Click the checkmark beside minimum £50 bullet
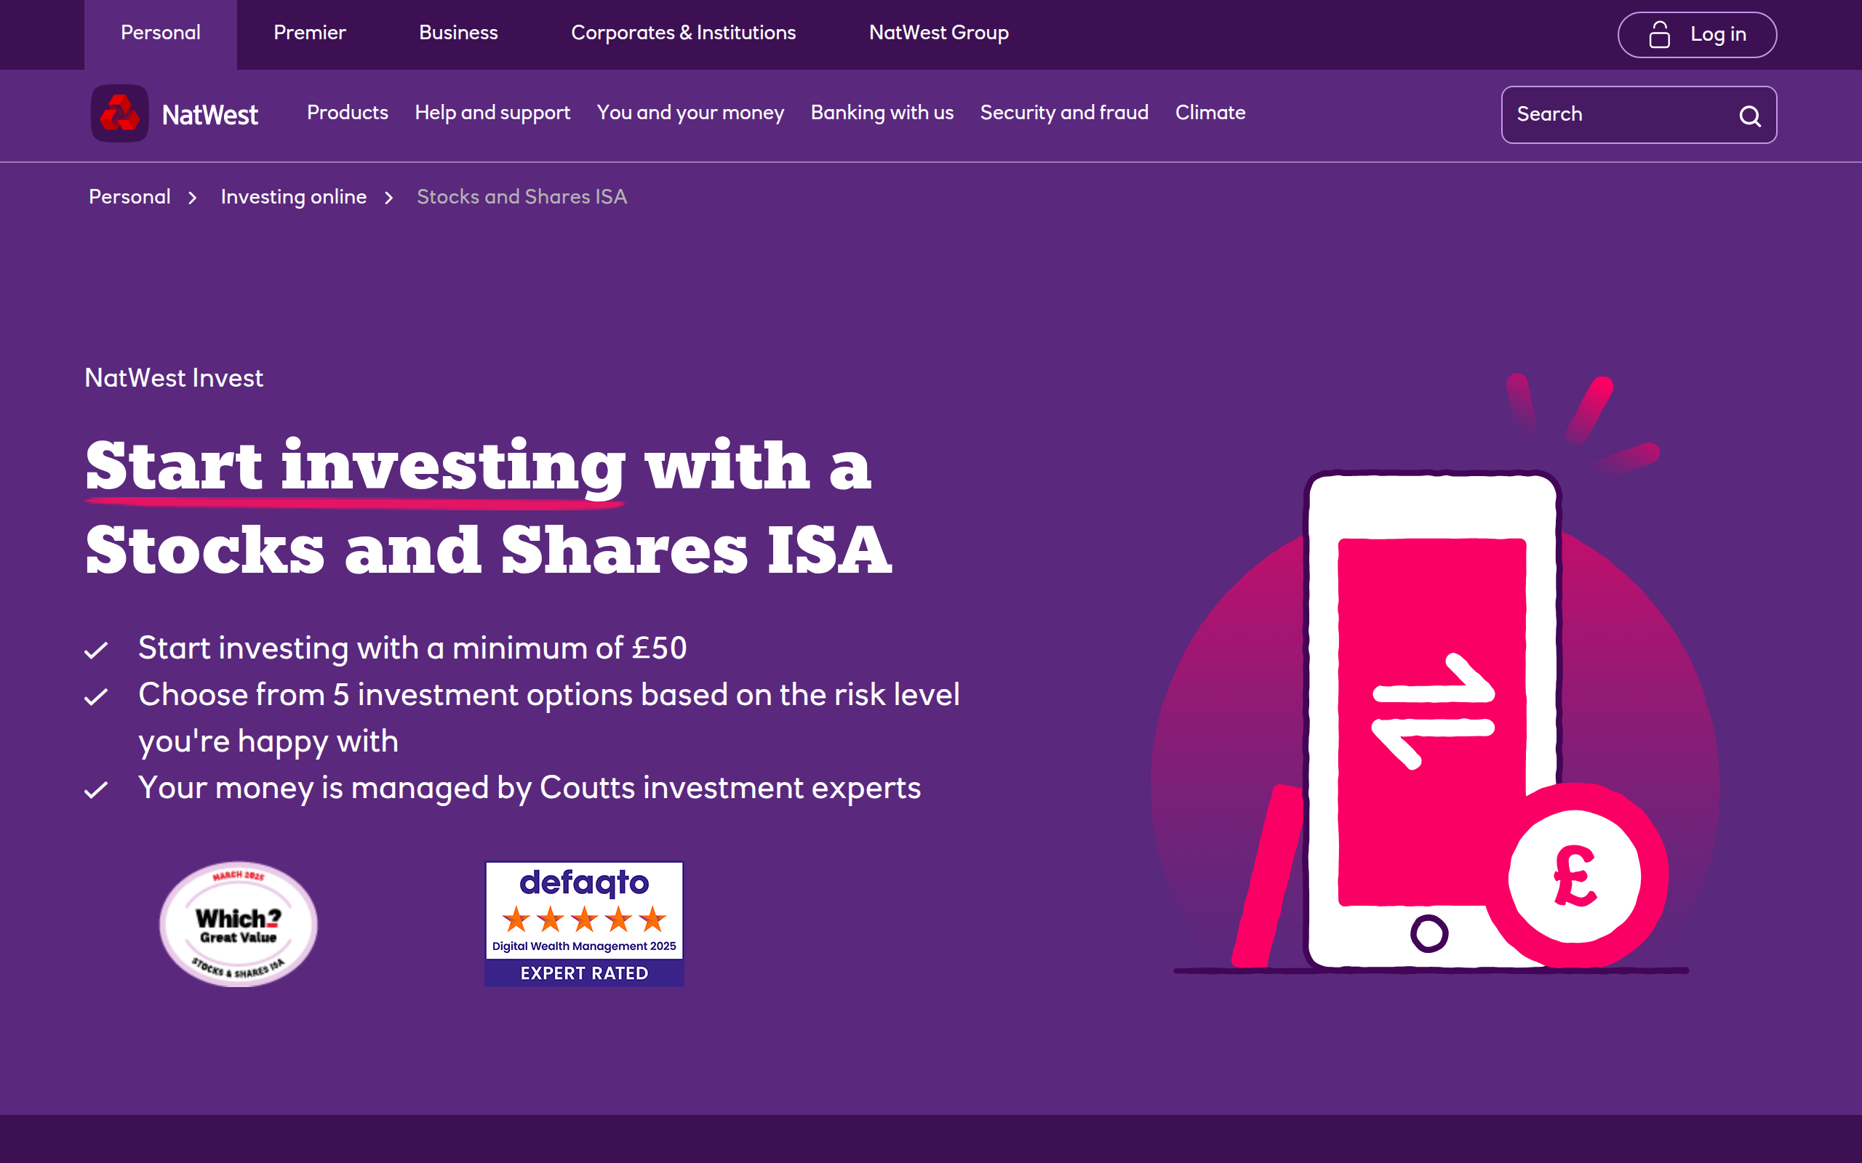 tap(97, 648)
